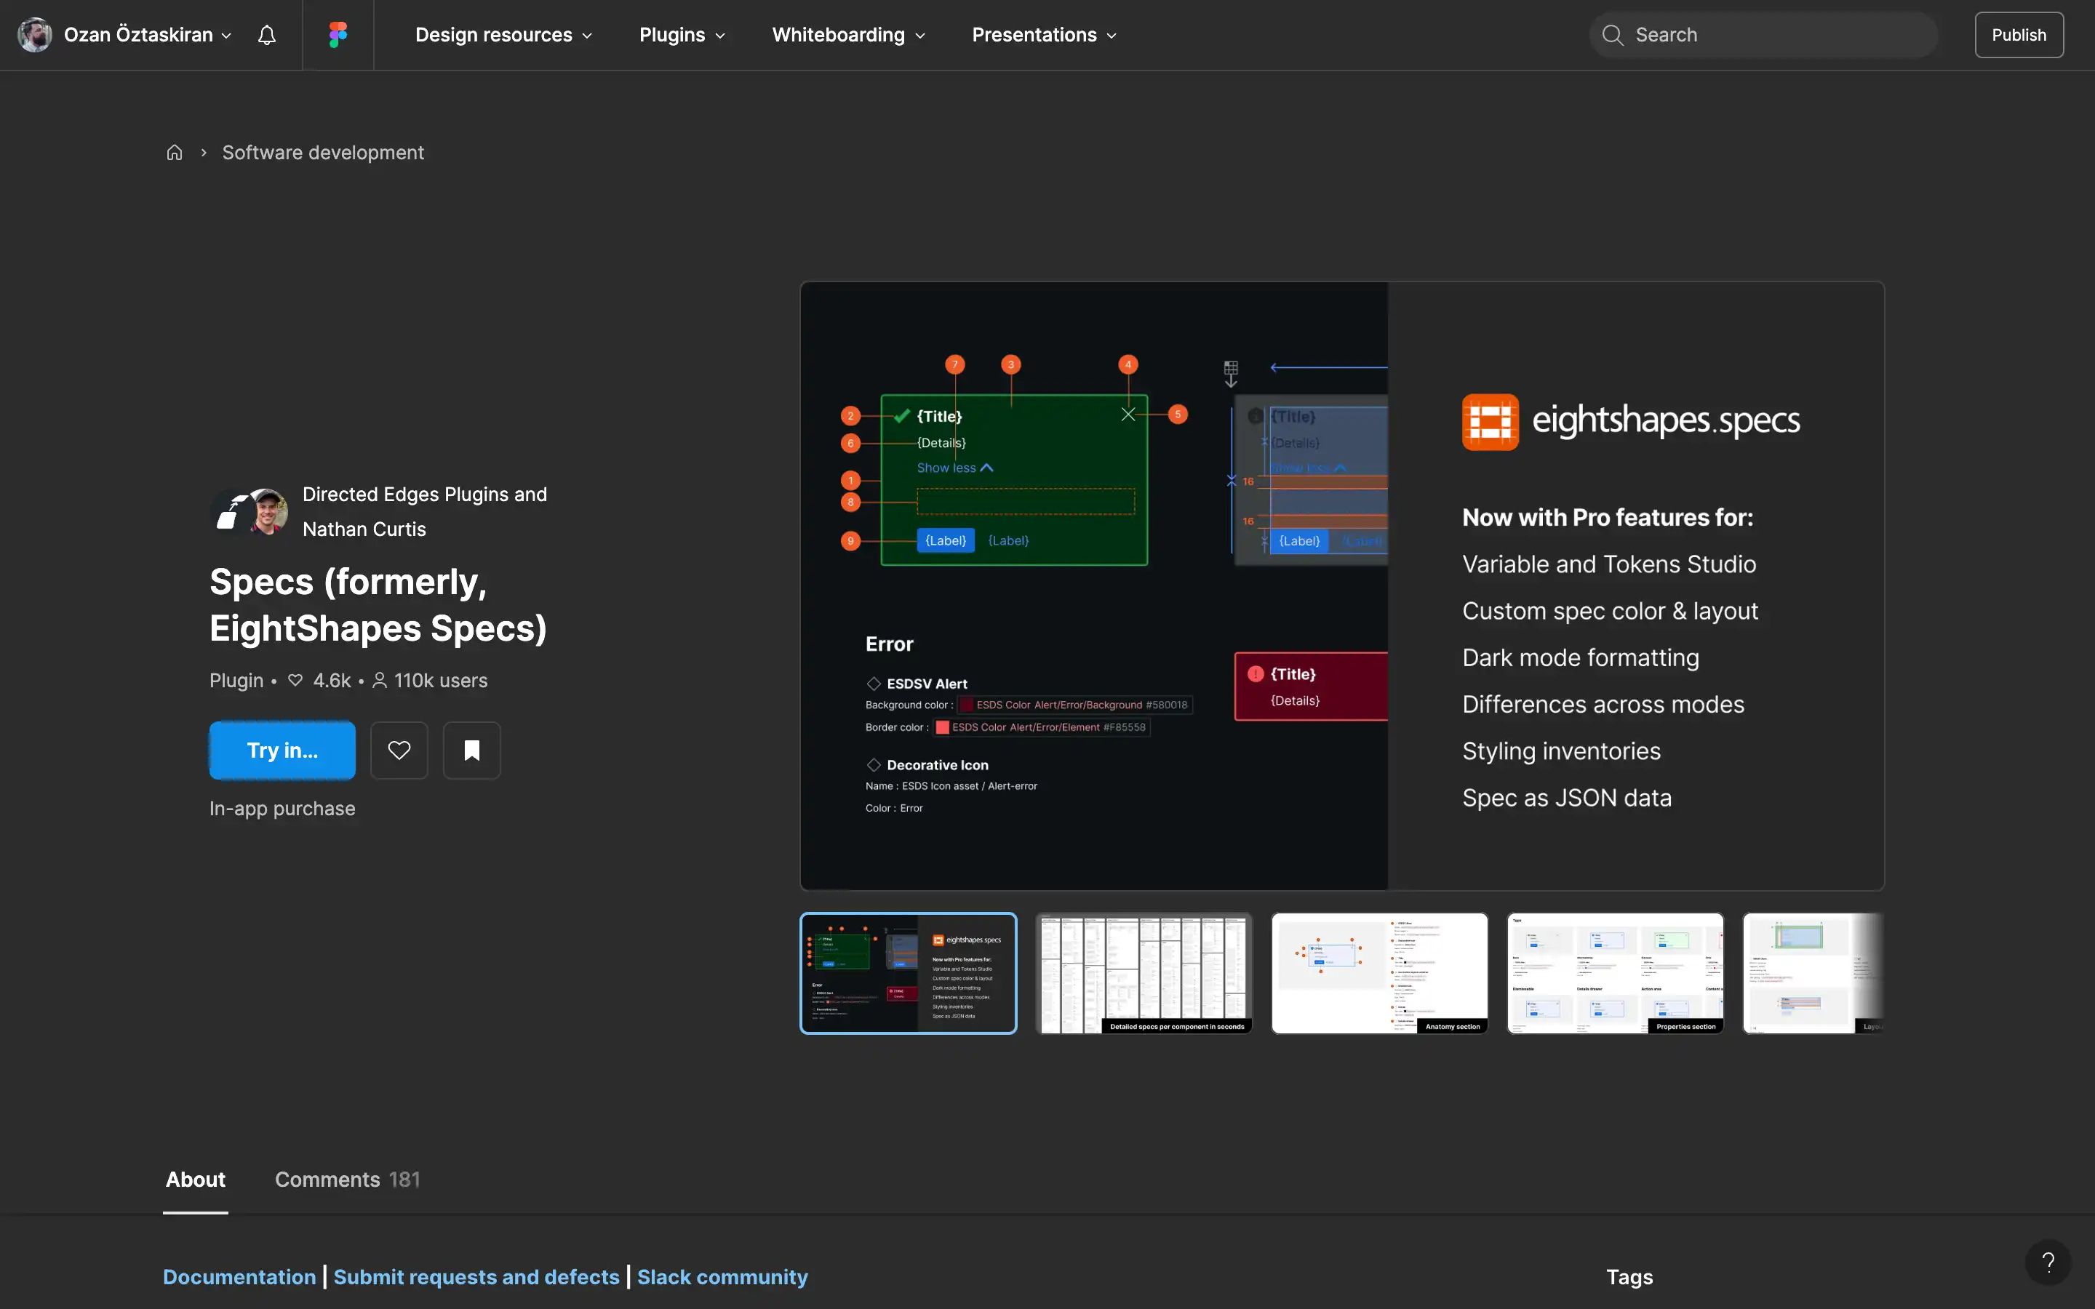Open the notifications bell
The height and width of the screenshot is (1309, 2095).
point(267,35)
